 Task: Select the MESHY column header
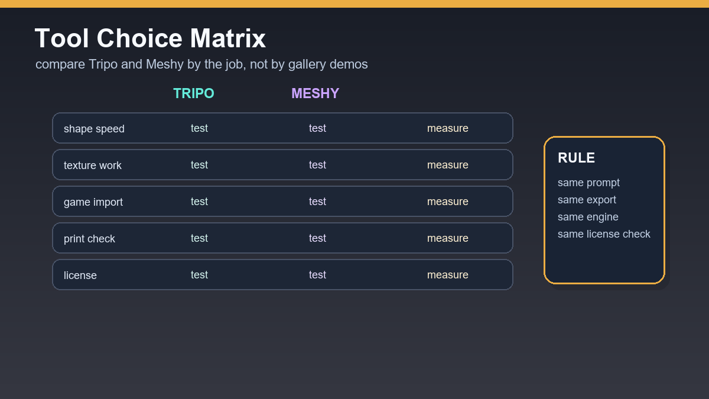click(316, 93)
